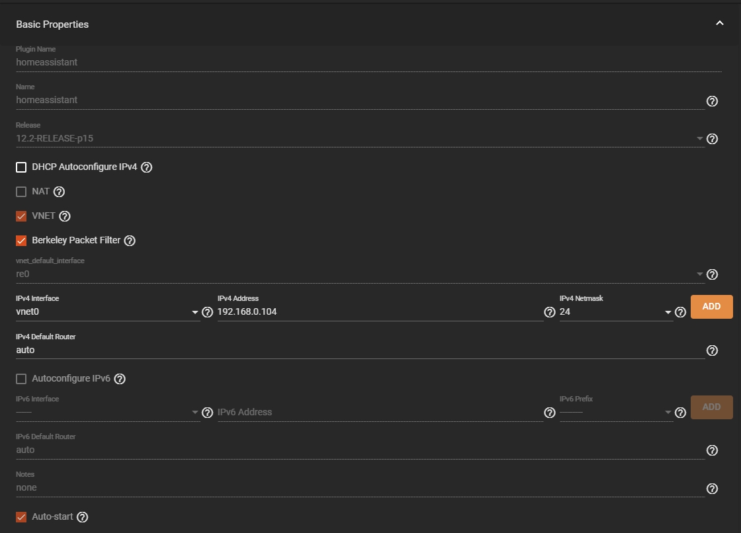The height and width of the screenshot is (533, 741).
Task: Open the IPv4 Netmask dropdown
Action: point(616,312)
